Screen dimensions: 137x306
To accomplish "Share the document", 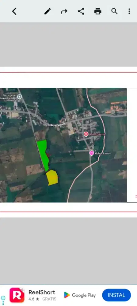I will pos(81,11).
